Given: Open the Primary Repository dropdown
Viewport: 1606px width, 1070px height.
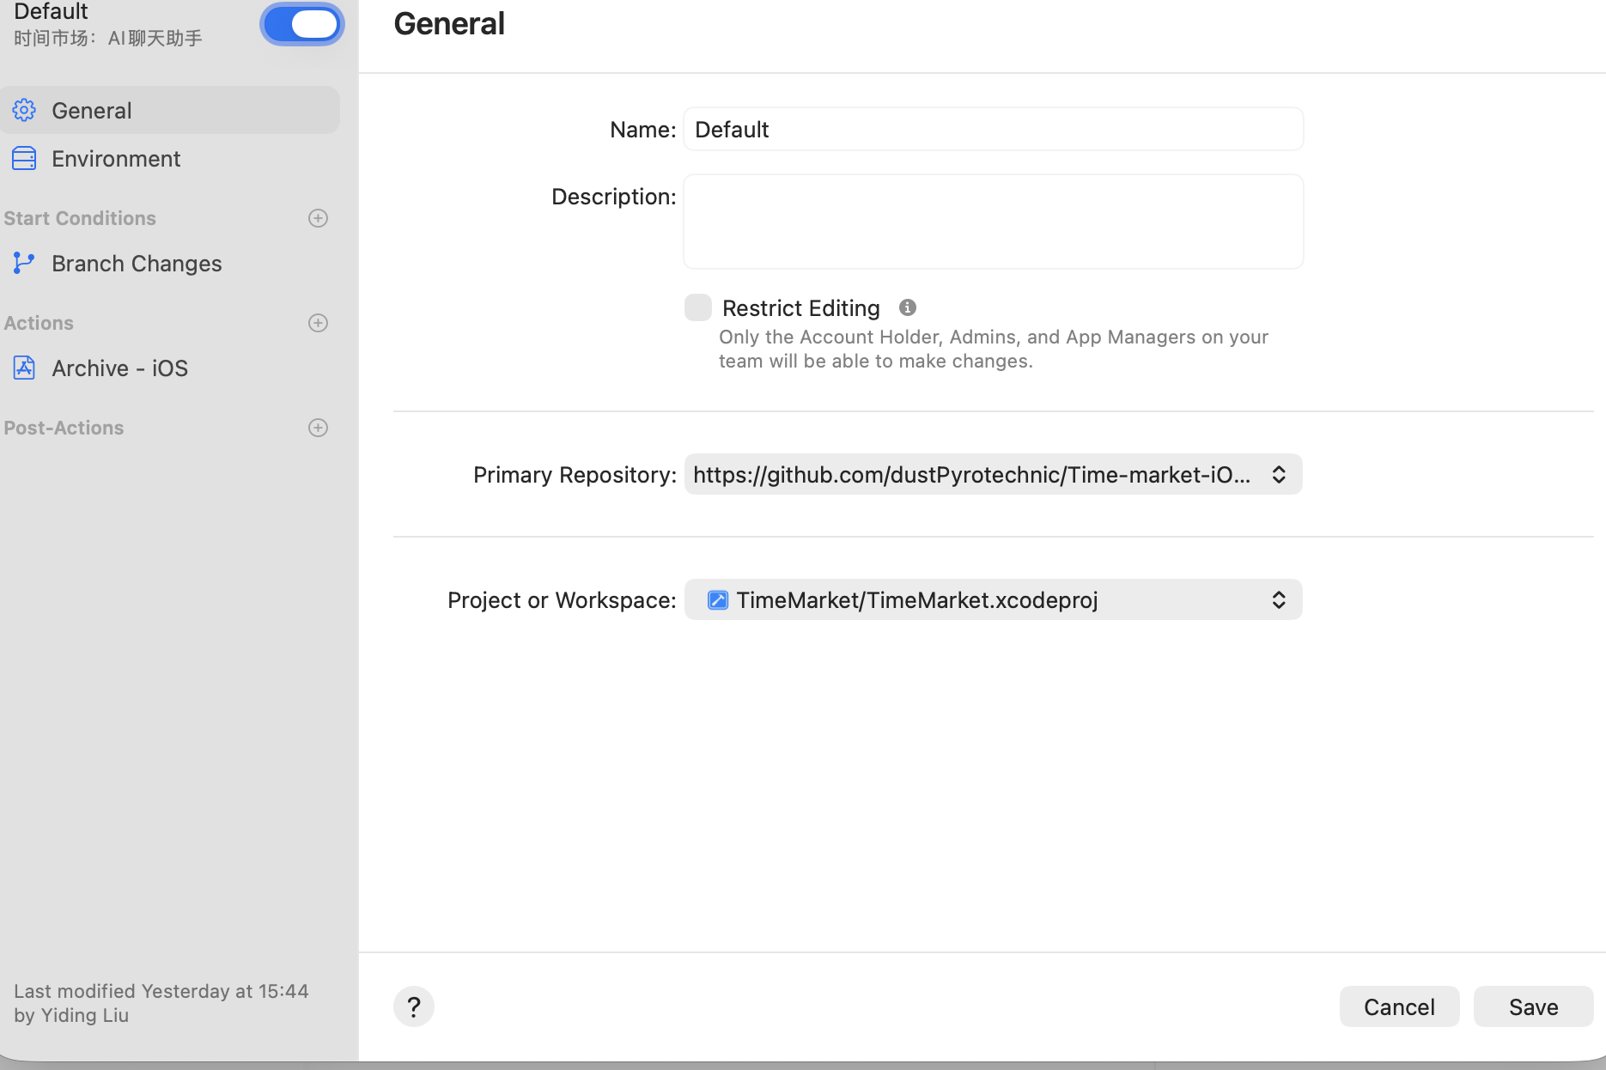Looking at the screenshot, I should click(994, 474).
